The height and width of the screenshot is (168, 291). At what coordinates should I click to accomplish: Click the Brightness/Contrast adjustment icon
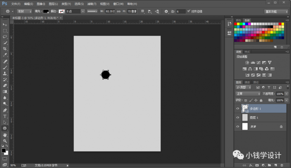point(247,62)
